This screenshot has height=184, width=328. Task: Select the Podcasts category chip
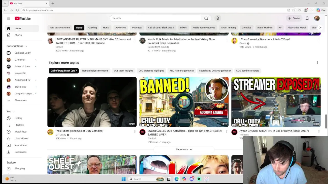[137, 28]
